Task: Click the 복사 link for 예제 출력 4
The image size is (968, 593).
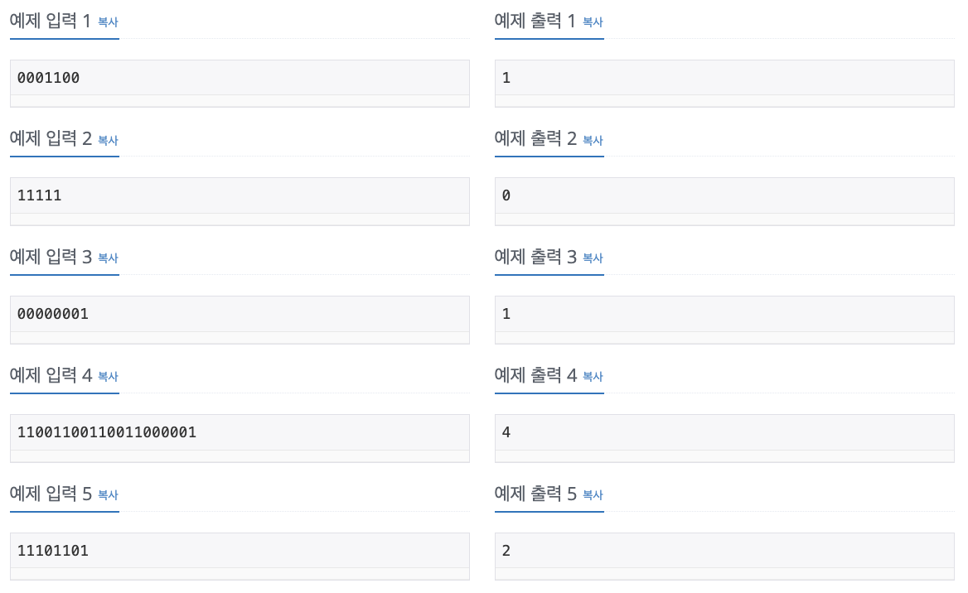Action: tap(593, 377)
